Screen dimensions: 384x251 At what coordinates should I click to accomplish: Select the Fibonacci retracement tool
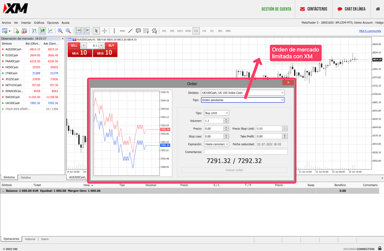click(x=146, y=31)
